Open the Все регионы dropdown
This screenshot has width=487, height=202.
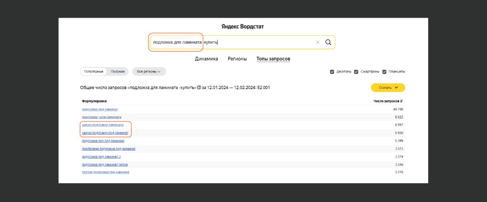click(149, 72)
